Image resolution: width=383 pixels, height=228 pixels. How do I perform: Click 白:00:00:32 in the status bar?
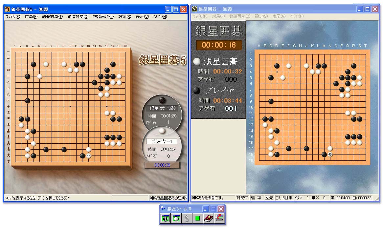pos(362,198)
